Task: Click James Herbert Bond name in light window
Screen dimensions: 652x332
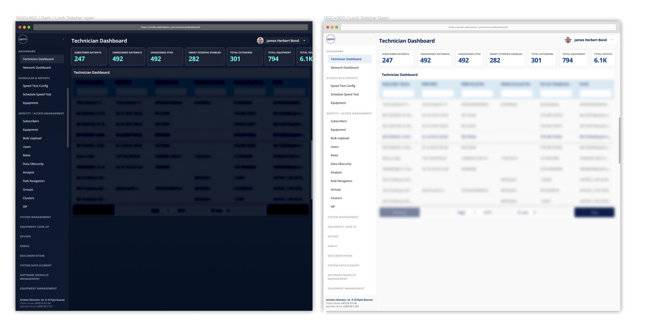Action: pyautogui.click(x=590, y=40)
